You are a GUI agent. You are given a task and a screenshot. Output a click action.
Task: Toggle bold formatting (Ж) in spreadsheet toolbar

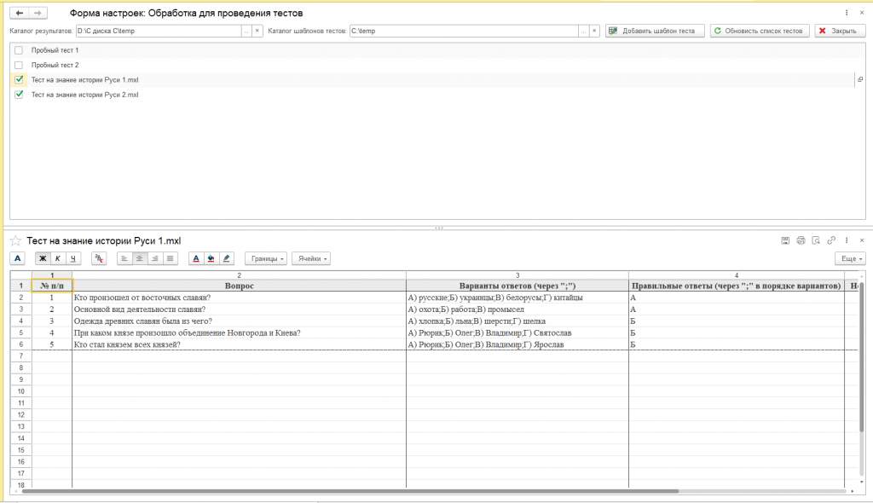coord(43,258)
